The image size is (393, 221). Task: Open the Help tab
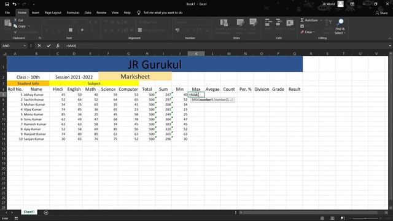[127, 12]
